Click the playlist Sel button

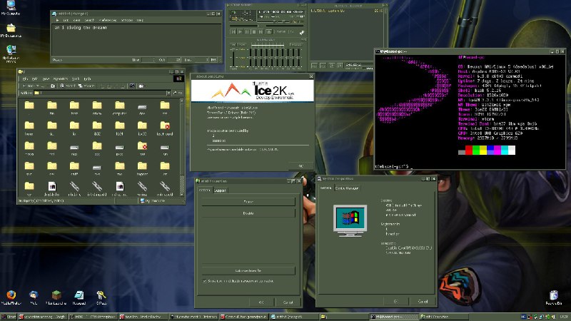(331, 66)
